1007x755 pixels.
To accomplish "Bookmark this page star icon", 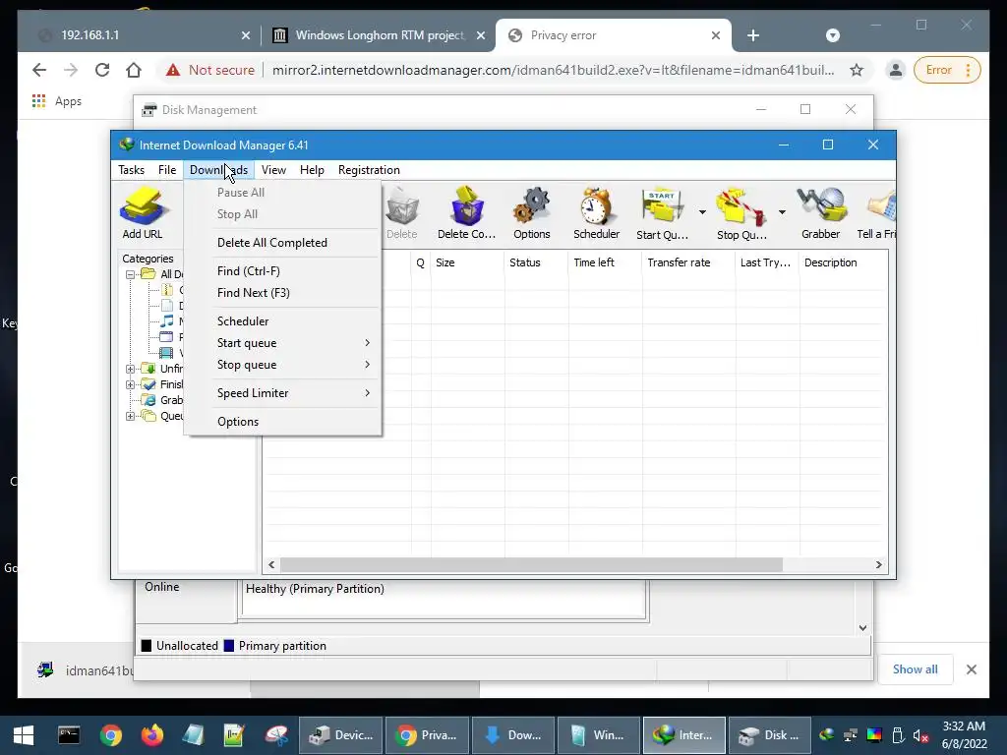I will (x=857, y=70).
